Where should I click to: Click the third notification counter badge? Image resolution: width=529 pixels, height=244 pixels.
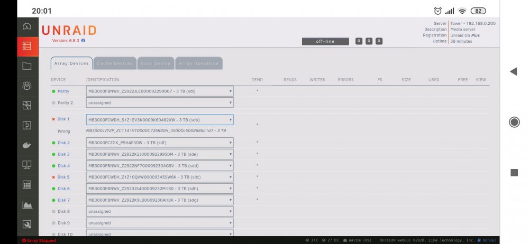coord(379,41)
